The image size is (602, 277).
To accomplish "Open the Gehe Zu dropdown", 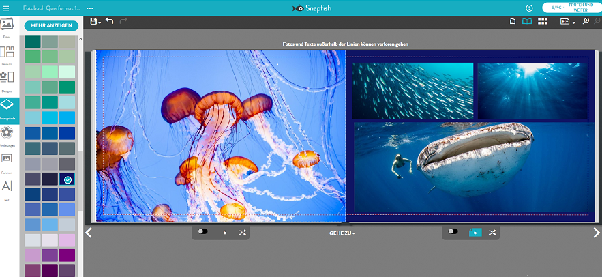I will [x=342, y=233].
